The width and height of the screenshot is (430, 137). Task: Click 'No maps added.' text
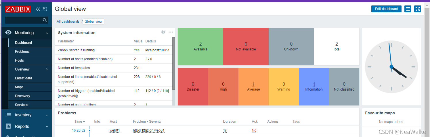tap(391, 122)
